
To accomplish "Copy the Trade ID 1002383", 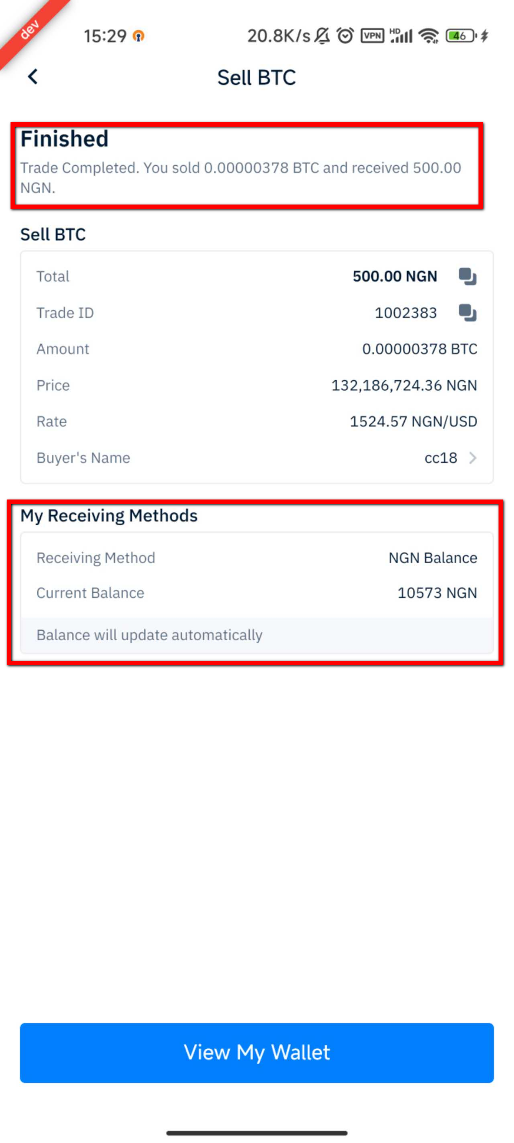I will [x=467, y=313].
